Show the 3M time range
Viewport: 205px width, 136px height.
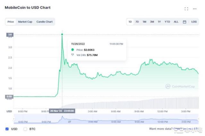pyautogui.click(x=152, y=22)
